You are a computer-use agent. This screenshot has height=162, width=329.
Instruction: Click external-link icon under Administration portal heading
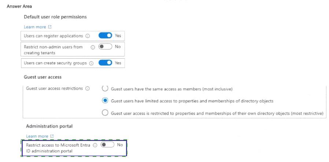[52, 136]
